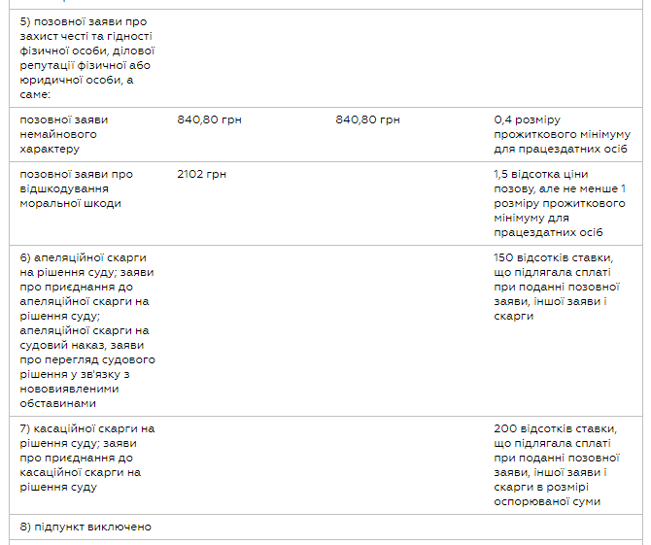Click the 200 percent rate cell
Viewport: 651px width, 545px height.
556,464
